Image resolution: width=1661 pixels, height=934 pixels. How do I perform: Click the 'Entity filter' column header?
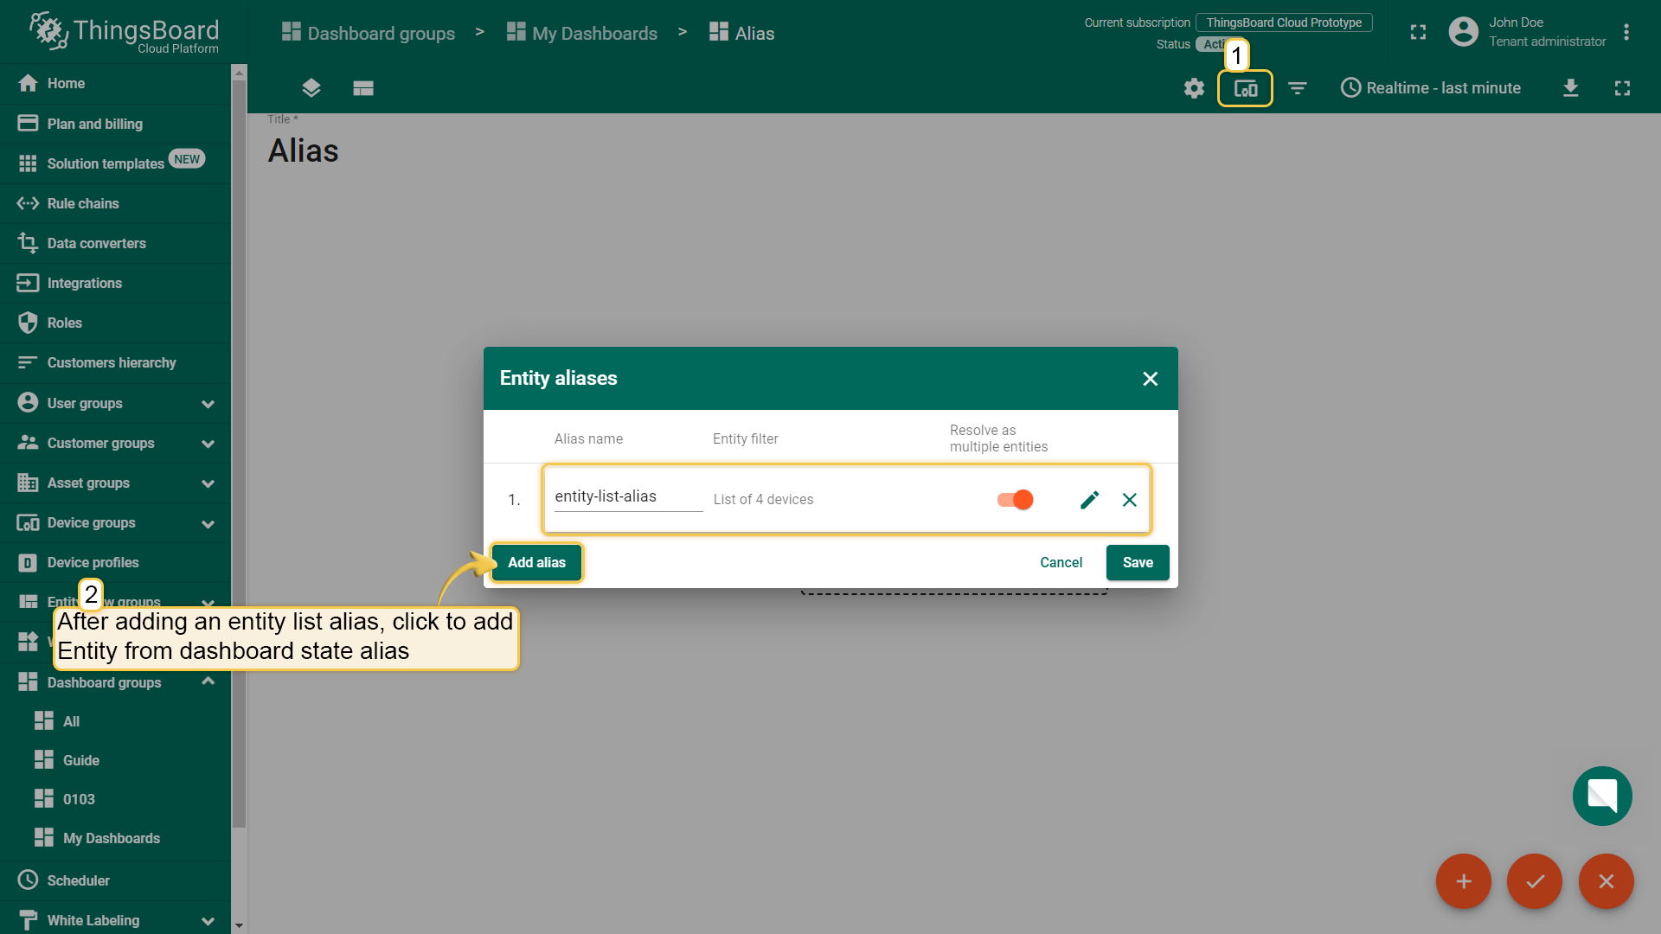(745, 439)
